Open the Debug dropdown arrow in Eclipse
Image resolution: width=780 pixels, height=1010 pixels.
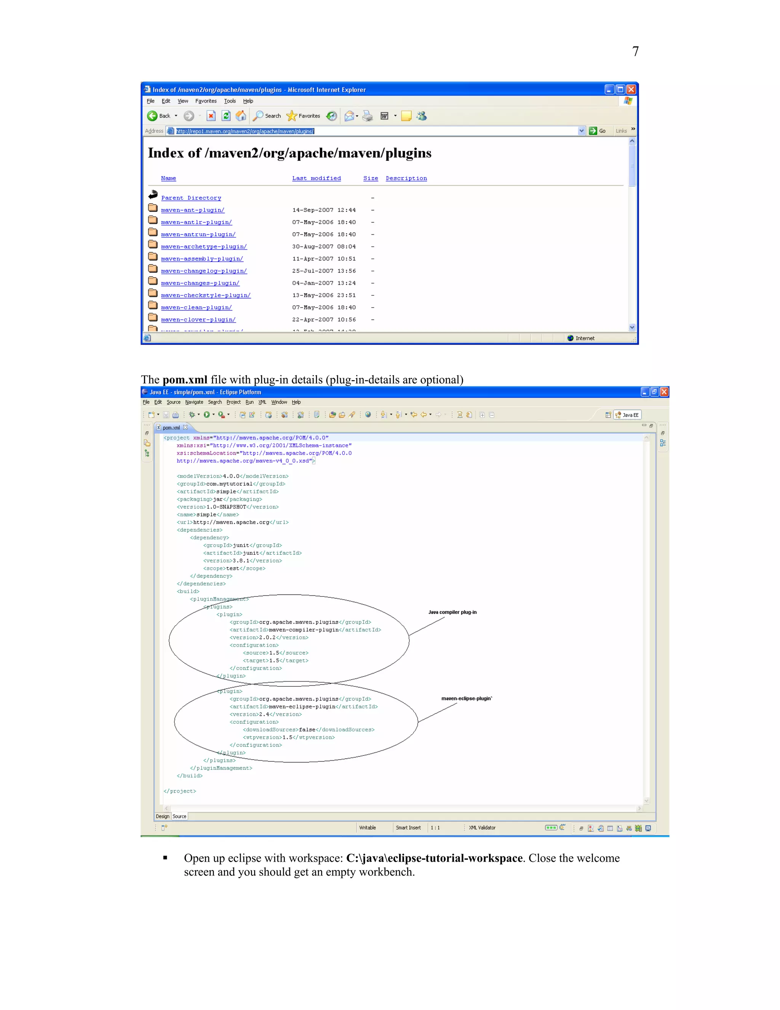pos(199,414)
